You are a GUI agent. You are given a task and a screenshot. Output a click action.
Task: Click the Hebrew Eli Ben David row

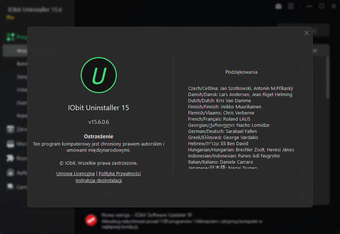pyautogui.click(x=218, y=143)
